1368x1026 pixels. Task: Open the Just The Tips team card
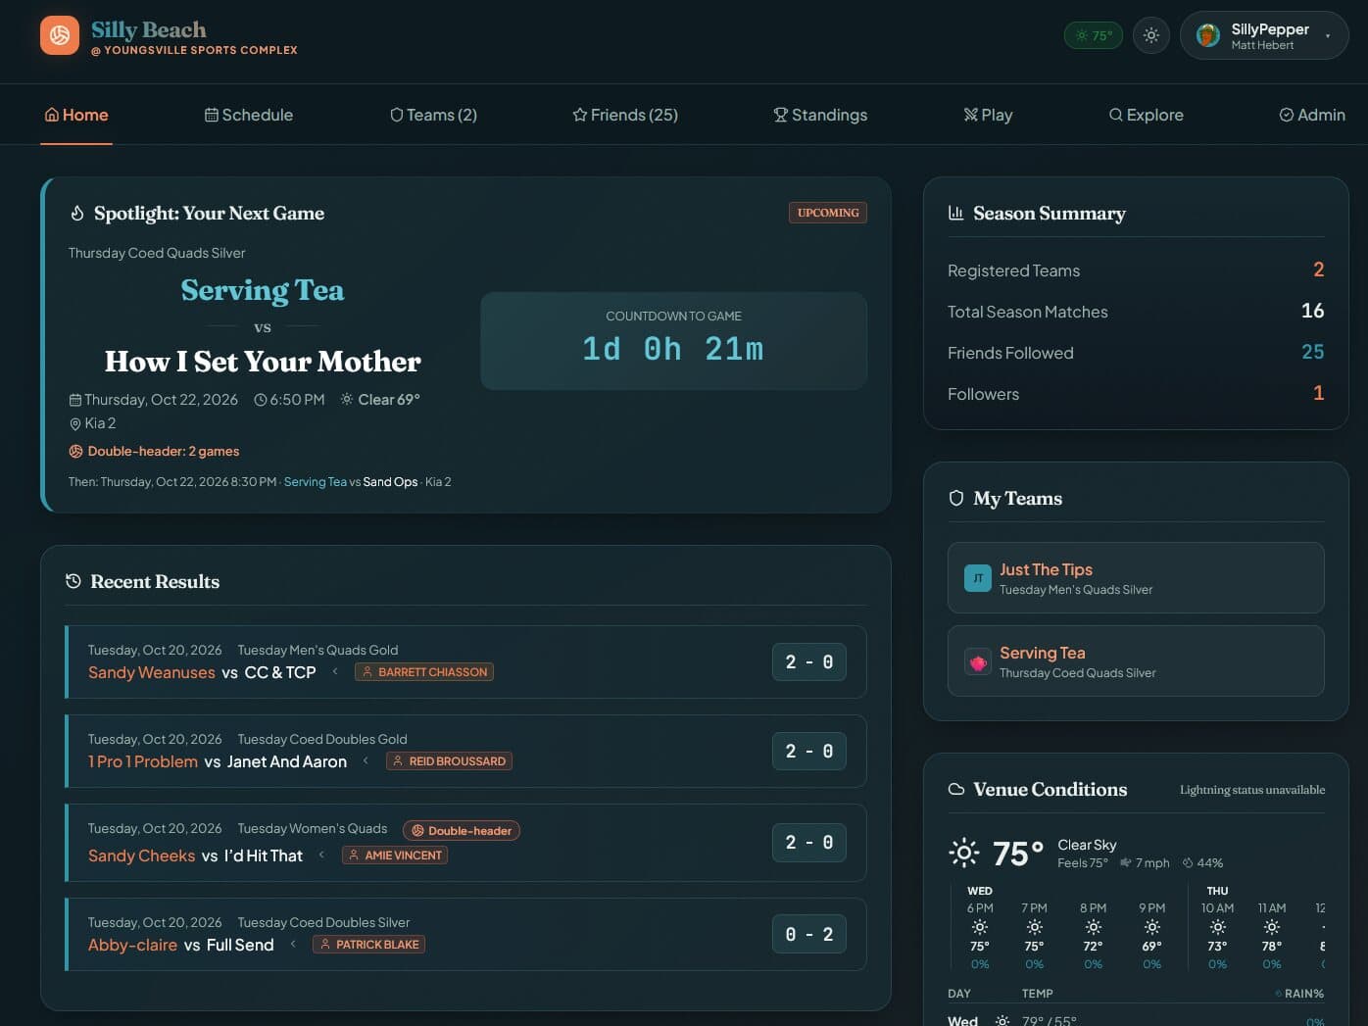[1136, 578]
